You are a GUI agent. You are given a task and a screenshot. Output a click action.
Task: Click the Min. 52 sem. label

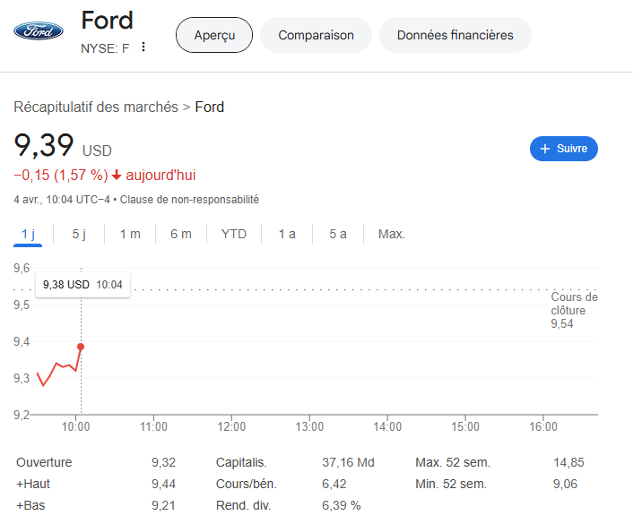(451, 484)
